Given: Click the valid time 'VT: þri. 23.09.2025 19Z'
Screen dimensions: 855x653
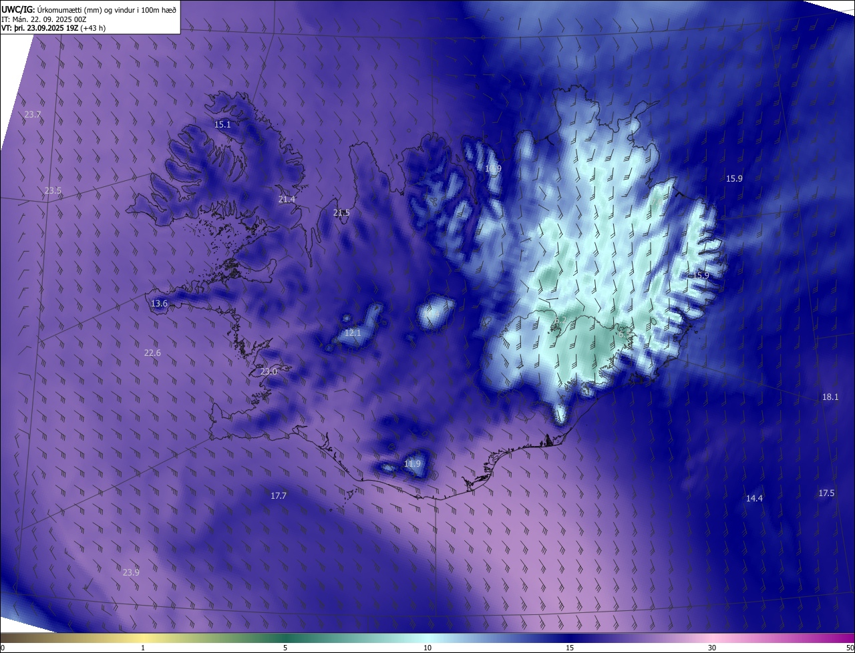Looking at the screenshot, I should 39,28.
